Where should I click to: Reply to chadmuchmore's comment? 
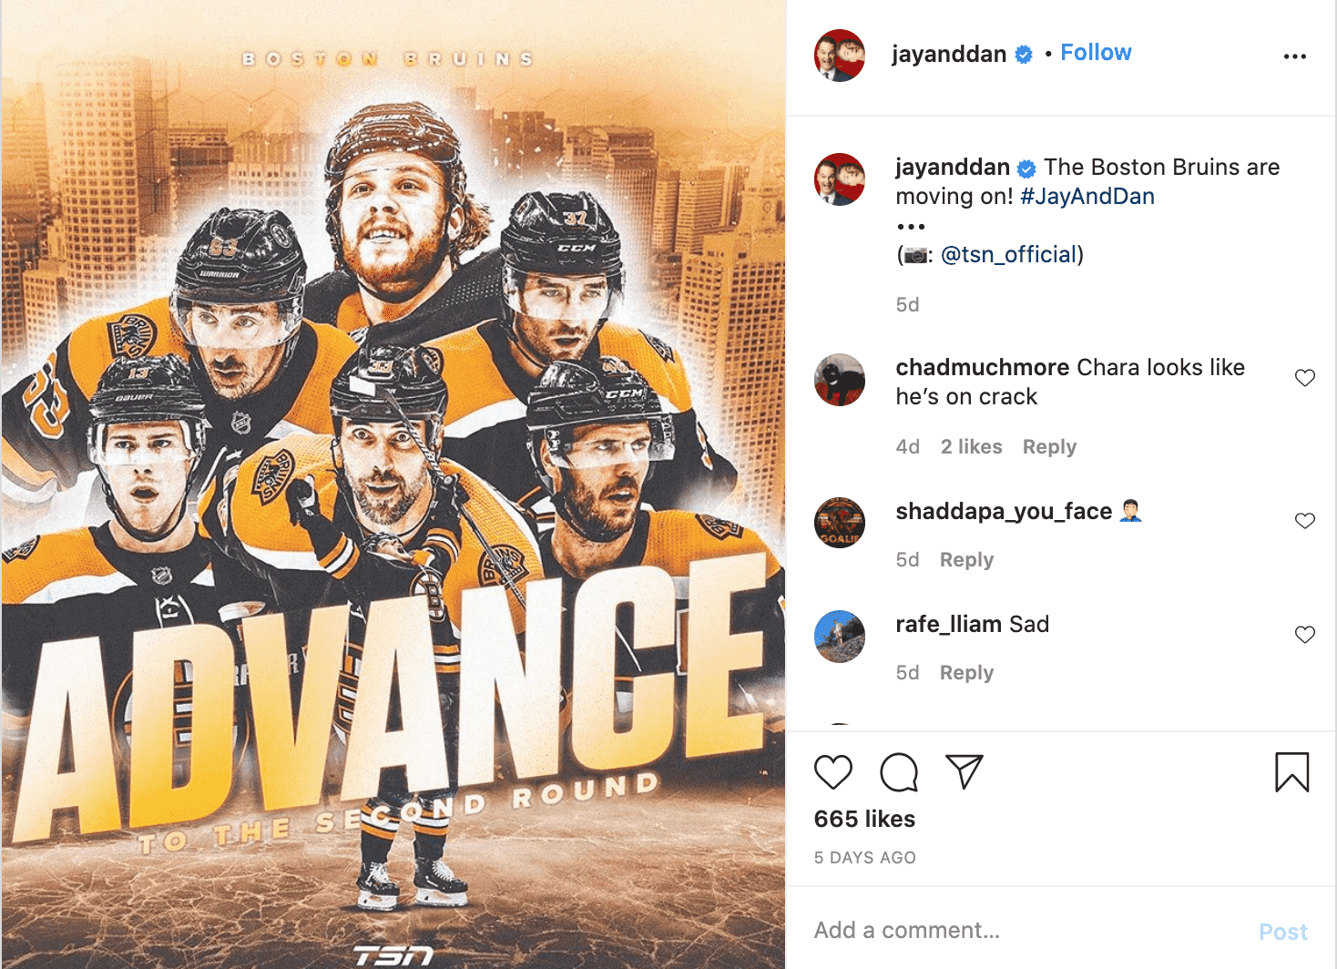1049,447
